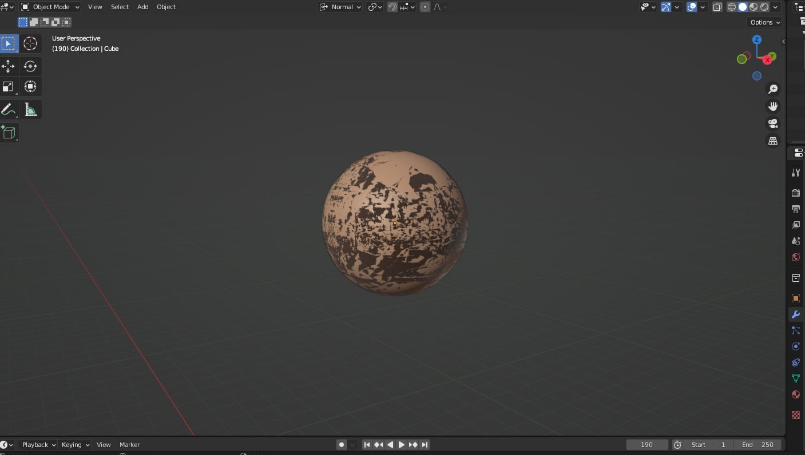Open the World properties globe tab
This screenshot has width=805, height=455.
pos(795,257)
